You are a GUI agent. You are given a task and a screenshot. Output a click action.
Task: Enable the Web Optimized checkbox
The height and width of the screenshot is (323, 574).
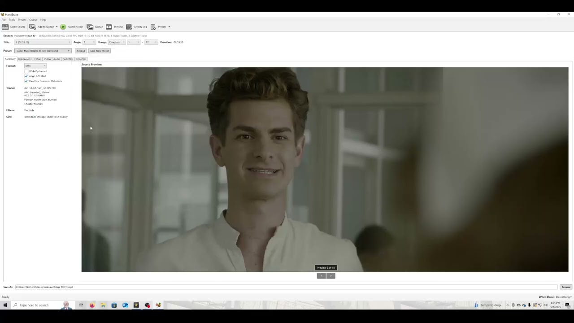(26, 71)
